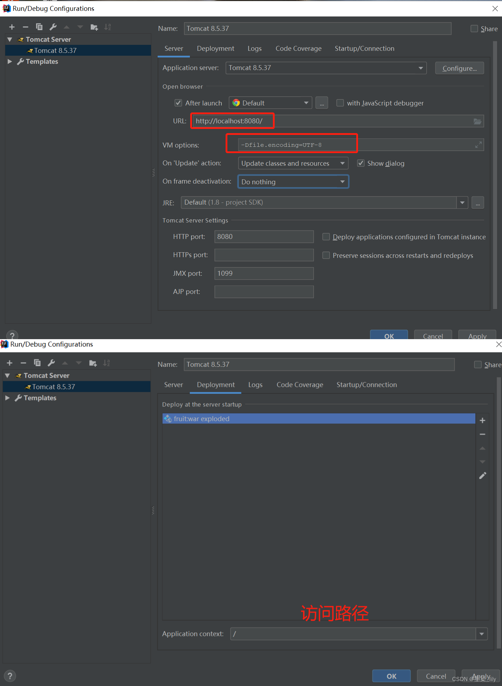Image resolution: width=502 pixels, height=686 pixels.
Task: Enable with JavaScript debugger checkbox
Action: (340, 103)
